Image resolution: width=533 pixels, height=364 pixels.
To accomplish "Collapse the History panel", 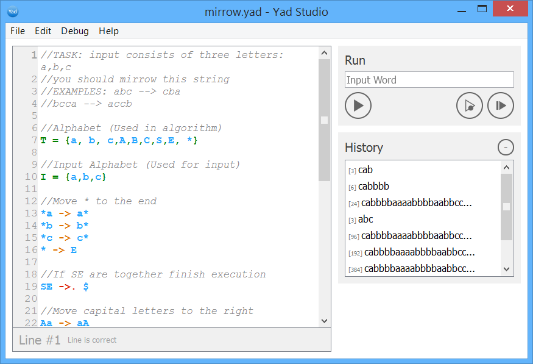I will tap(505, 147).
